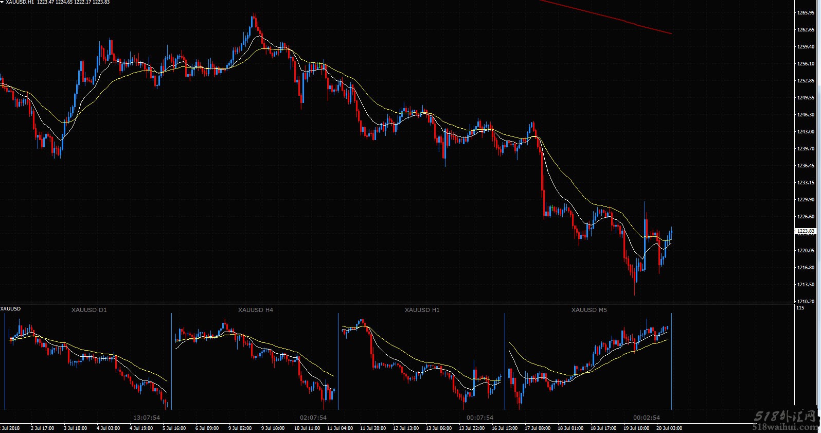This screenshot has height=433, width=821.
Task: Click the time label 18 Jul 01:00
Action: [570, 428]
